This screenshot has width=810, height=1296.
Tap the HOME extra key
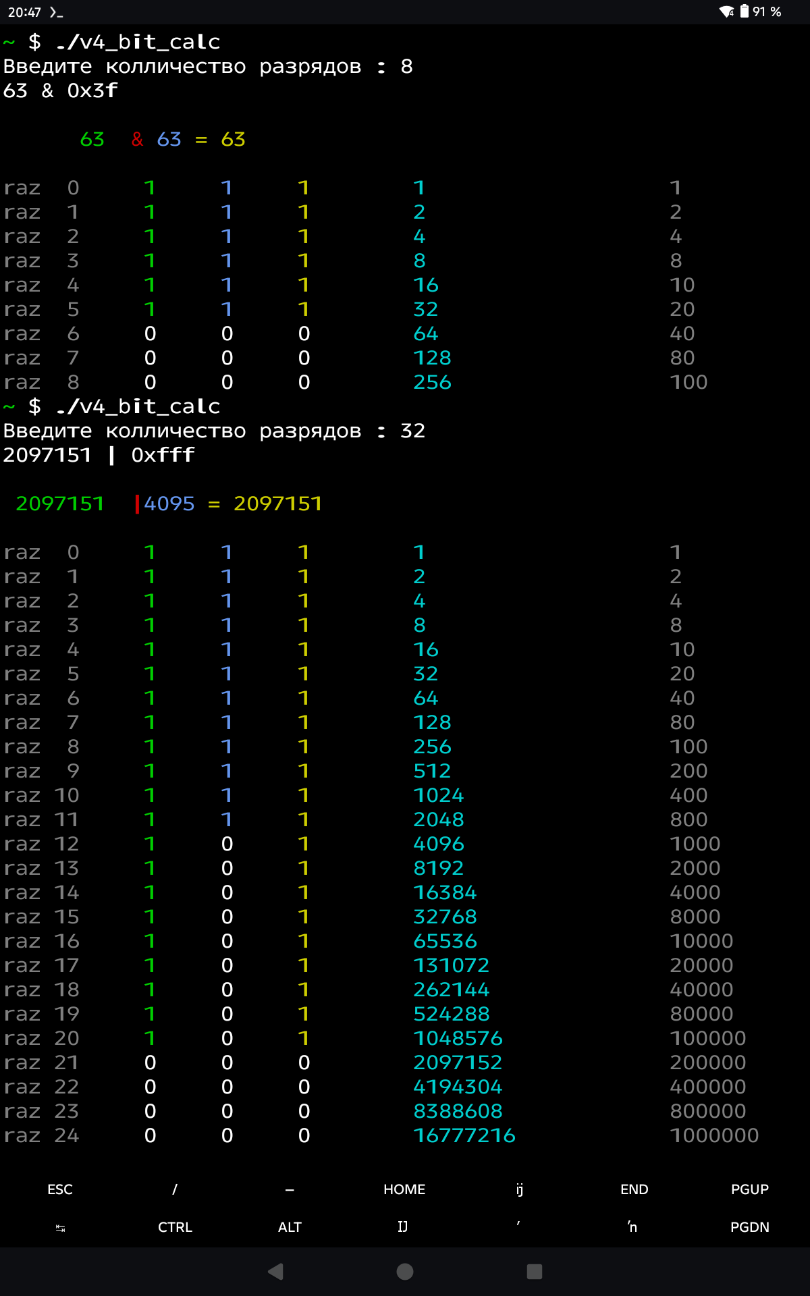[404, 1189]
